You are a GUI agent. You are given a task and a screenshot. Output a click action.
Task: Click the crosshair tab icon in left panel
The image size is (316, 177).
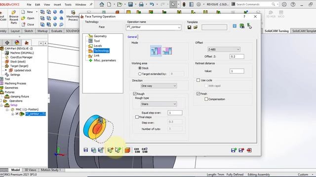tap(7, 43)
